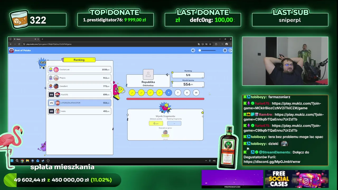Open Chrome from the taskbar
Viewport: 338px width, 190px height.
point(22,161)
